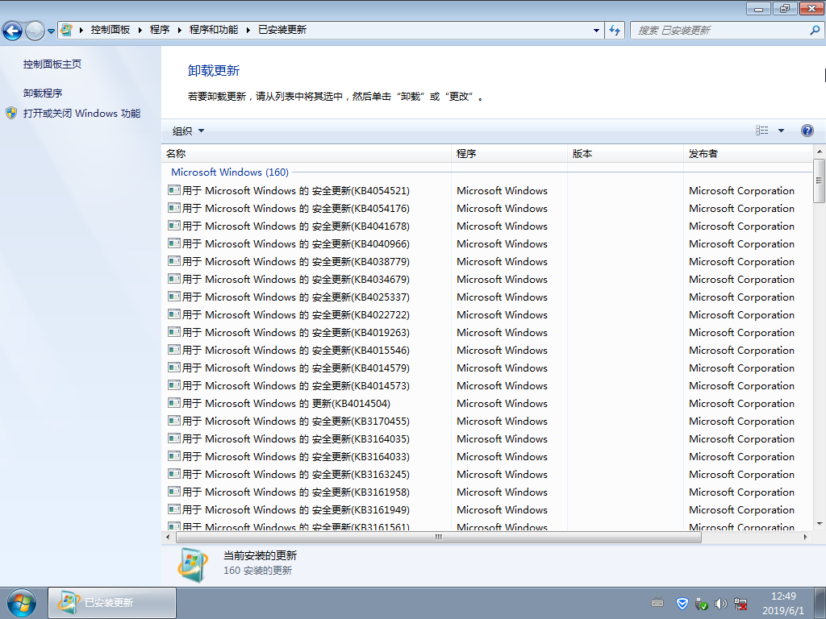
Task: Sort by the 名称 column header
Action: pyautogui.click(x=306, y=154)
